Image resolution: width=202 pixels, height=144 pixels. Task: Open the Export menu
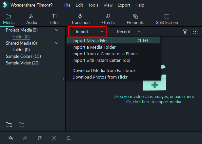click(124, 5)
